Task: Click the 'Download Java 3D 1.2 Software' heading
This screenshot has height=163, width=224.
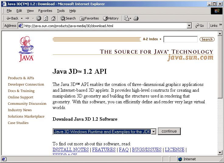Action: 85,119
